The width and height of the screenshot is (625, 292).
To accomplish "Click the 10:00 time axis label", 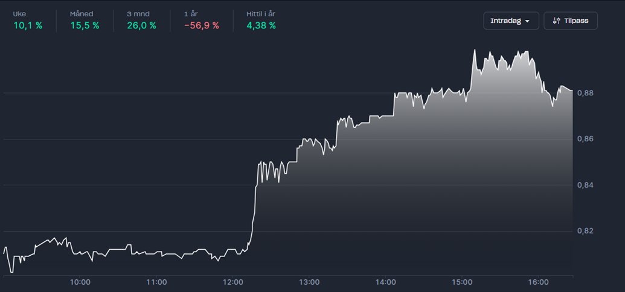I will click(80, 282).
